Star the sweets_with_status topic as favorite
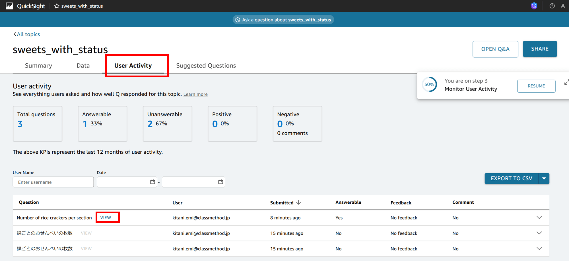 pyautogui.click(x=57, y=6)
